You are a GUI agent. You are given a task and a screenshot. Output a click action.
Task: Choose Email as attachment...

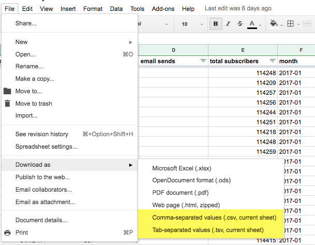(x=69, y=202)
